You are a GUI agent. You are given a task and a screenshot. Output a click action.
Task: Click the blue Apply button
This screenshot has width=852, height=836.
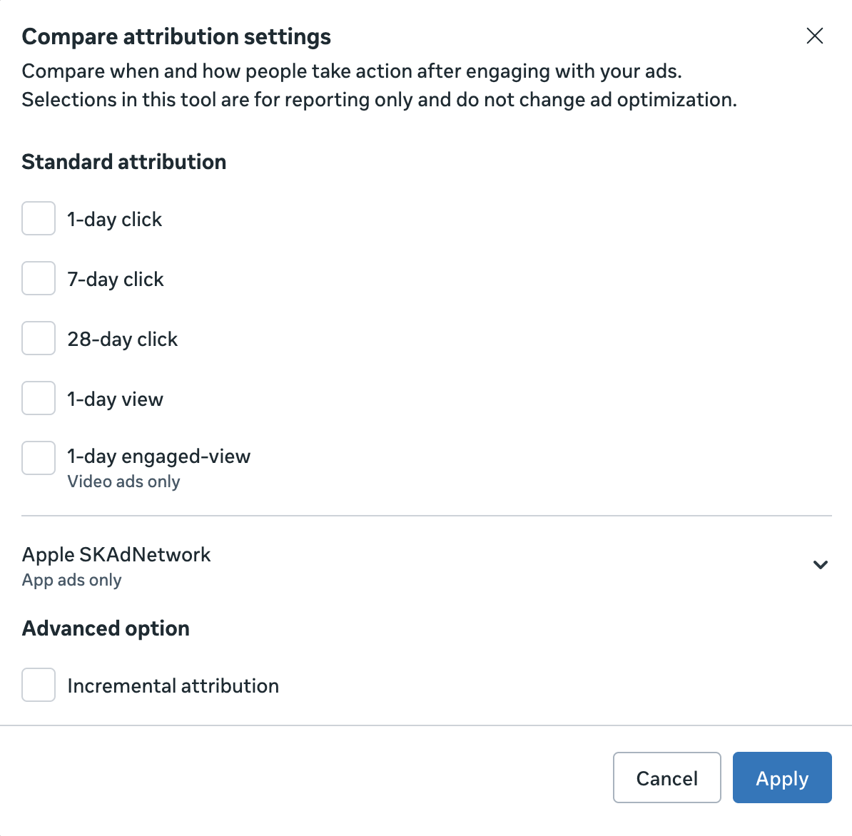point(781,778)
